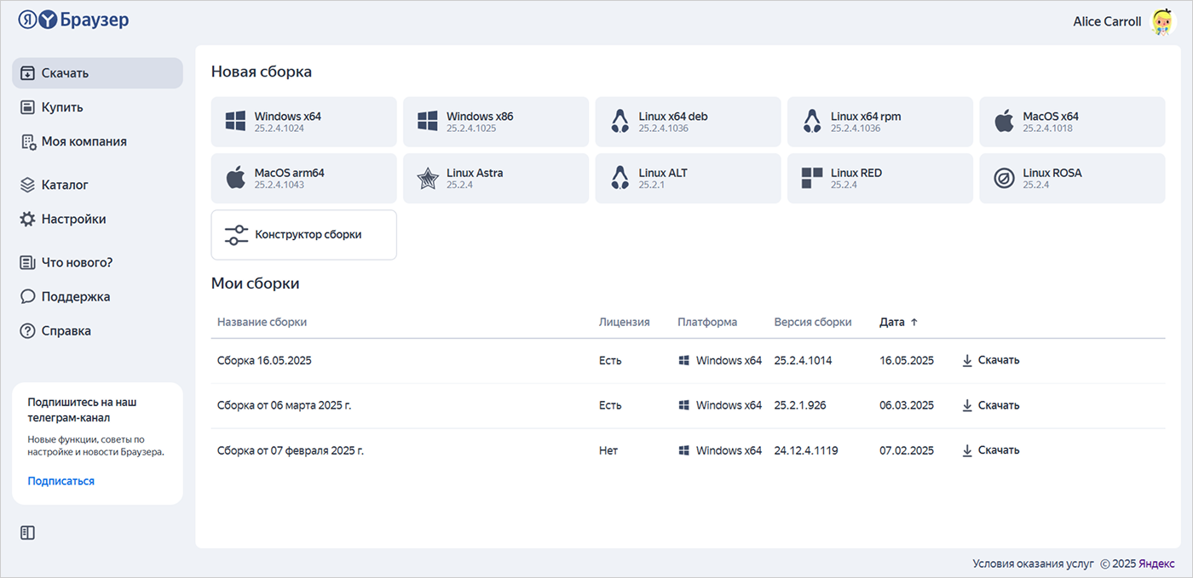Click the Подписаться link
The height and width of the screenshot is (578, 1193).
[61, 481]
